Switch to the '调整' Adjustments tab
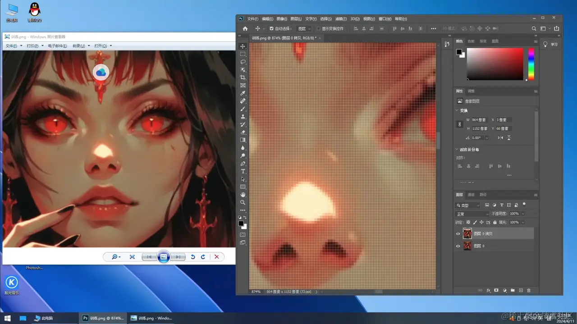The image size is (577, 324). click(471, 91)
